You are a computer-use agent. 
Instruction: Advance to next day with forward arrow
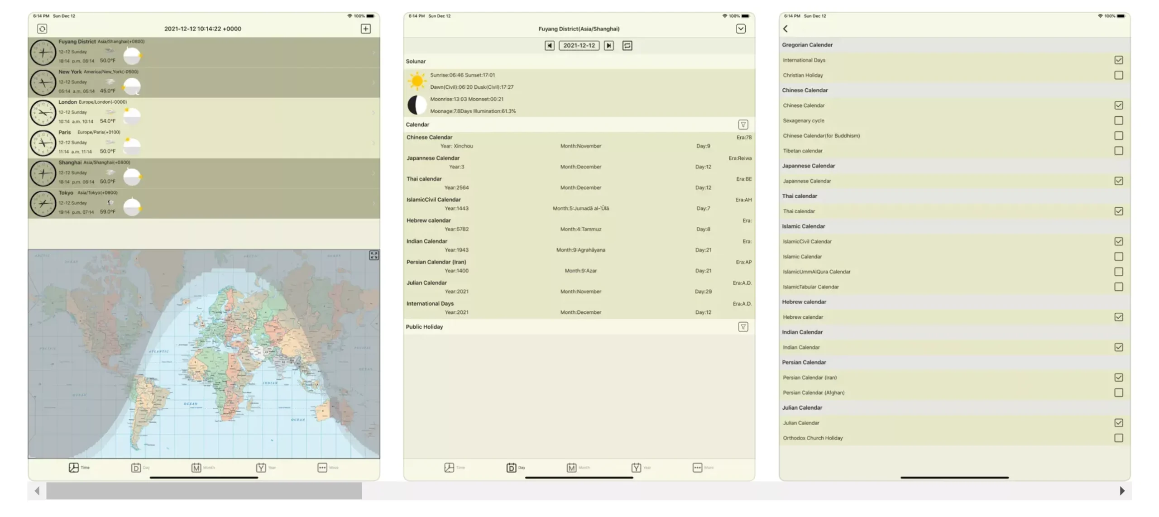(609, 46)
